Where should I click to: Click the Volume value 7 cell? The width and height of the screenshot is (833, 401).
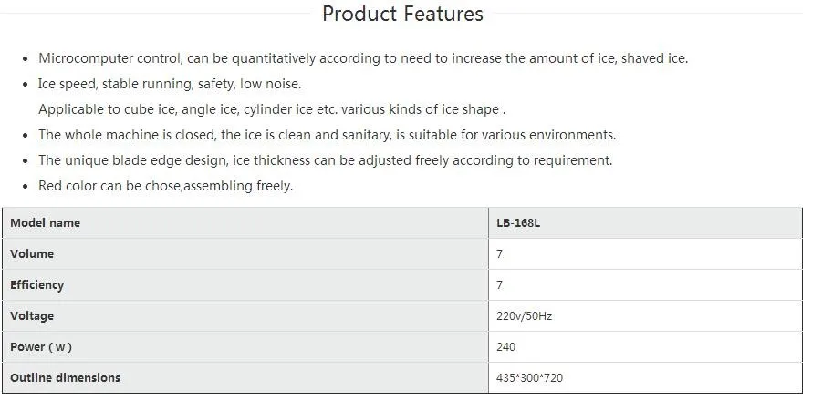click(644, 254)
